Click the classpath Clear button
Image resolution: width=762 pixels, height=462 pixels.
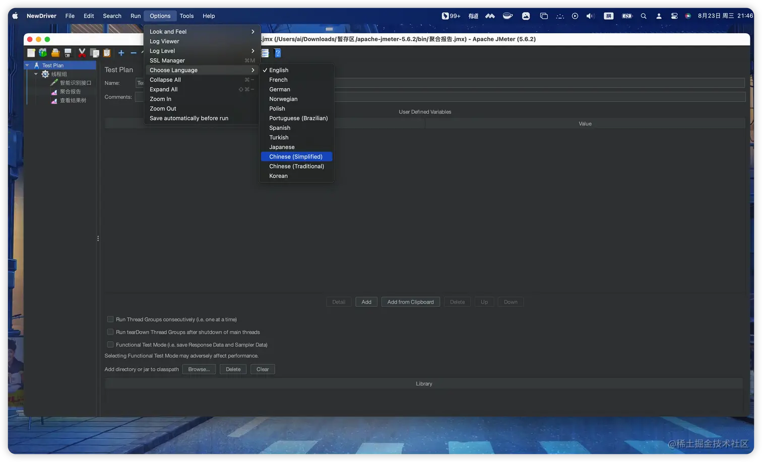[263, 369]
